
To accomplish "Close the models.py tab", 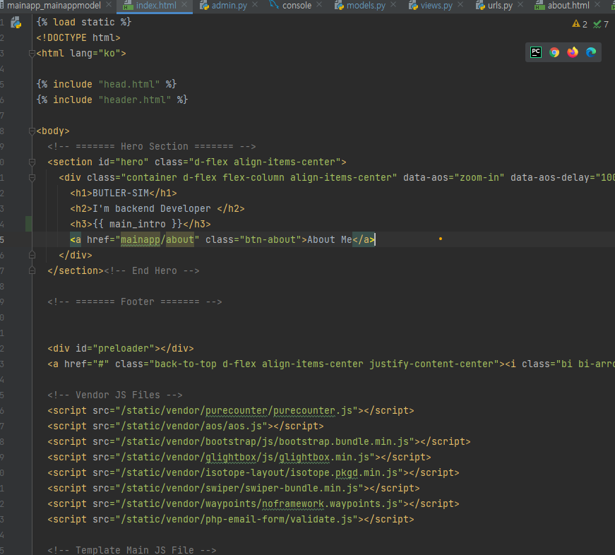I will (393, 5).
